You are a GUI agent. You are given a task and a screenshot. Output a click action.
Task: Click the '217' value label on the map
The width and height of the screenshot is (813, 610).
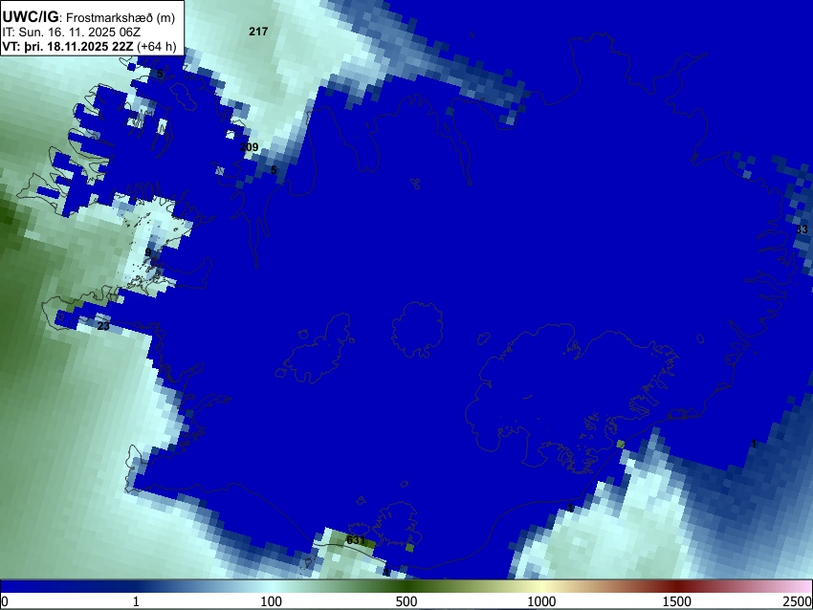pyautogui.click(x=258, y=32)
